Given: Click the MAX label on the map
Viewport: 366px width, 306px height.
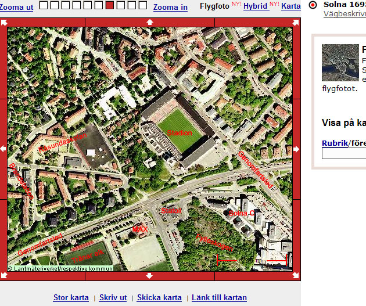Looking at the screenshot, I should (x=140, y=229).
